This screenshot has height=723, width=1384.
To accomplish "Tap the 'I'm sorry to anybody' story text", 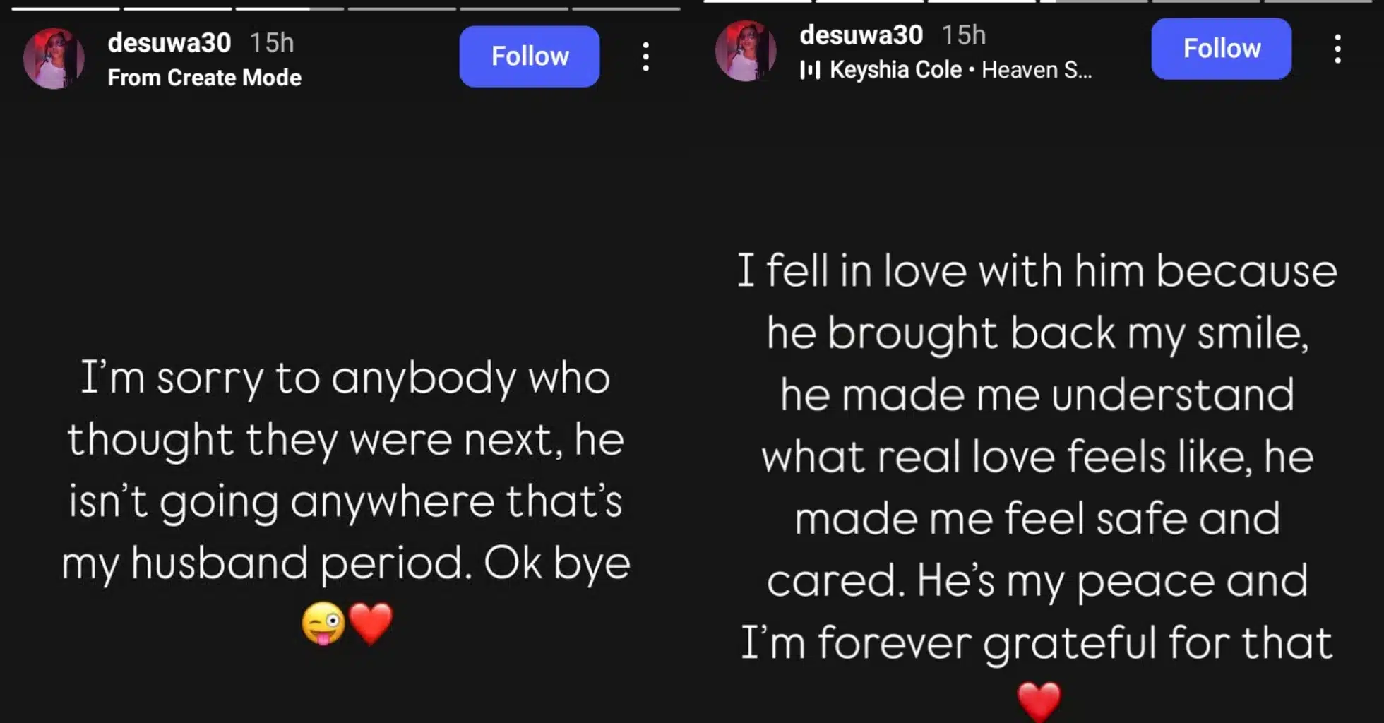I will 346,470.
